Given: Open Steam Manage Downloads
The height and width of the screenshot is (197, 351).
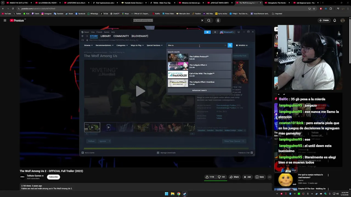Looking at the screenshot, I should 166,153.
